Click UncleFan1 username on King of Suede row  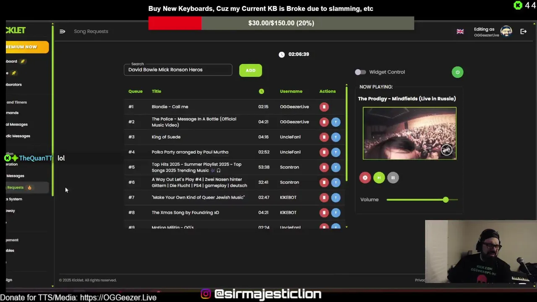[x=290, y=137]
